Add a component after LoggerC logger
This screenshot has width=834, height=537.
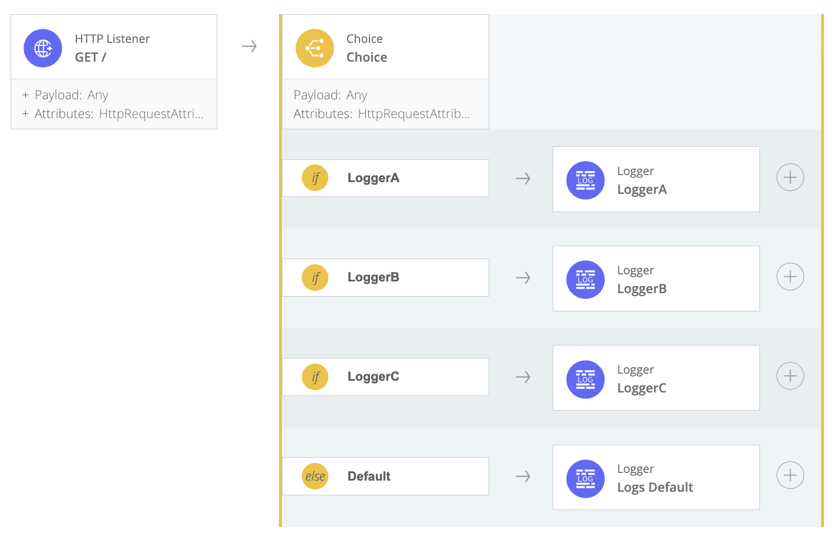point(790,376)
